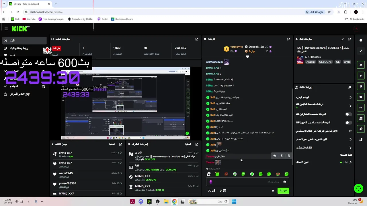Delete the 7xrero chat message
This screenshot has height=206, width=367.
289,156
